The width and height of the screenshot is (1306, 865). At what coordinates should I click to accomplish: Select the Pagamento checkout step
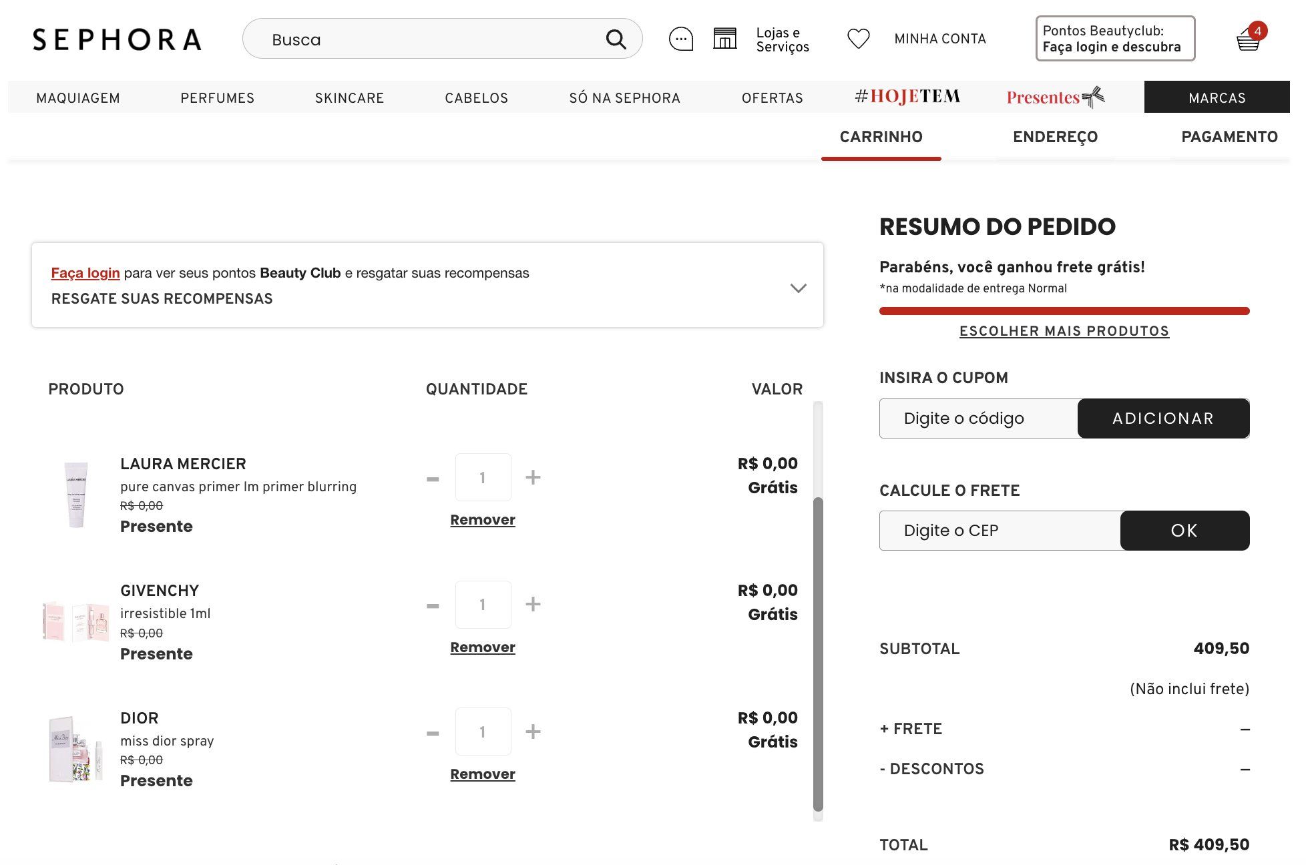[1229, 137]
